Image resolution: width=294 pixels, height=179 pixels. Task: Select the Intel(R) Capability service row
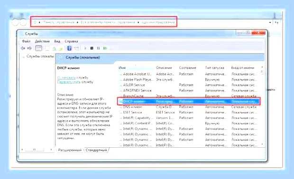click(x=188, y=118)
